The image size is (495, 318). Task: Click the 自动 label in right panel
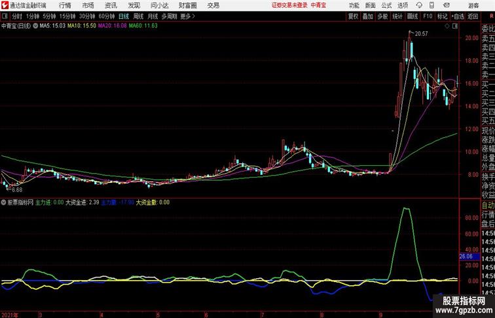tap(488, 206)
